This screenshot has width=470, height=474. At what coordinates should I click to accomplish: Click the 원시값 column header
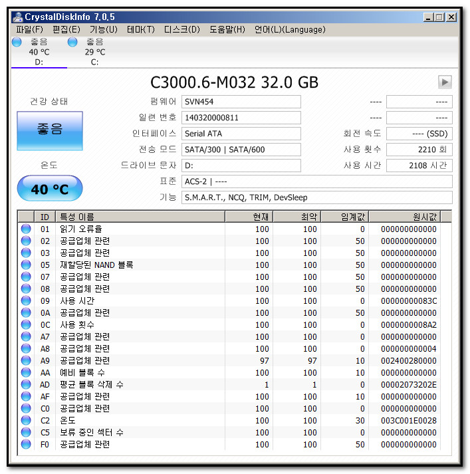[x=405, y=217]
